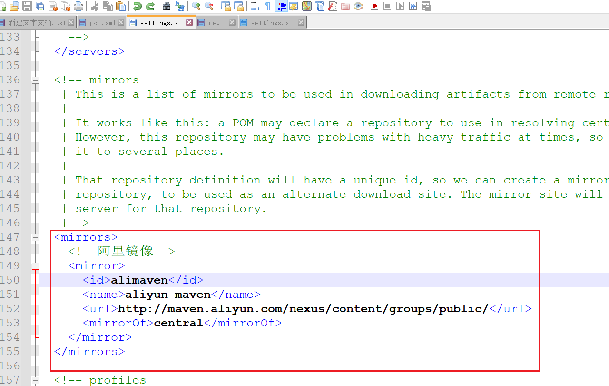The image size is (609, 386).
Task: Undo the last edit
Action: (x=138, y=6)
